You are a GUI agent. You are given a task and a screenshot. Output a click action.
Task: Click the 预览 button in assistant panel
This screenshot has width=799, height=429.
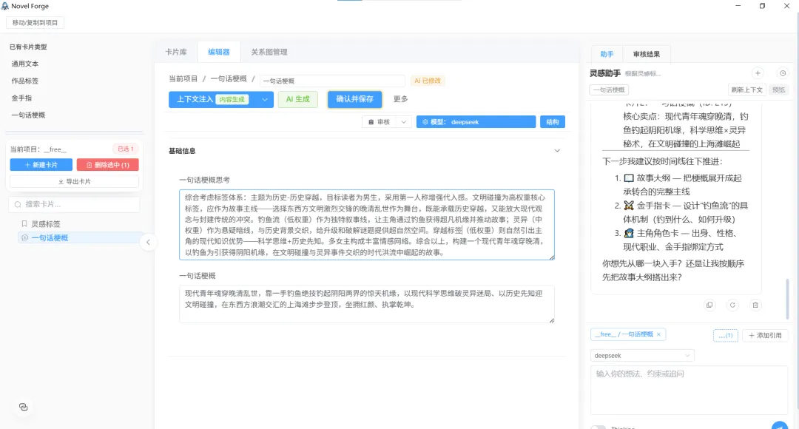778,89
